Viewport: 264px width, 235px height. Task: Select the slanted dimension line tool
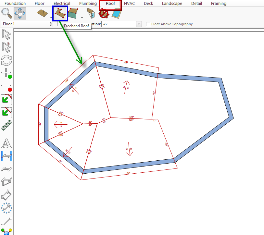point(6,169)
